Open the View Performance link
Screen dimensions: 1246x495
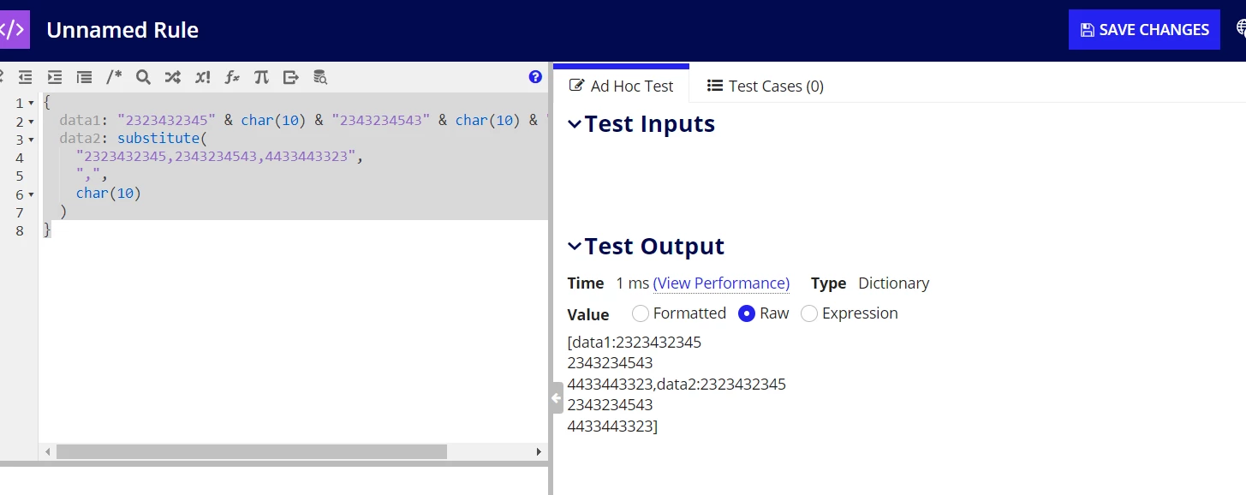tap(721, 283)
